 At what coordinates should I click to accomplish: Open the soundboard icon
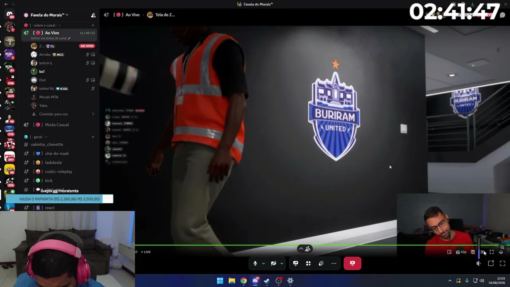[x=321, y=263]
